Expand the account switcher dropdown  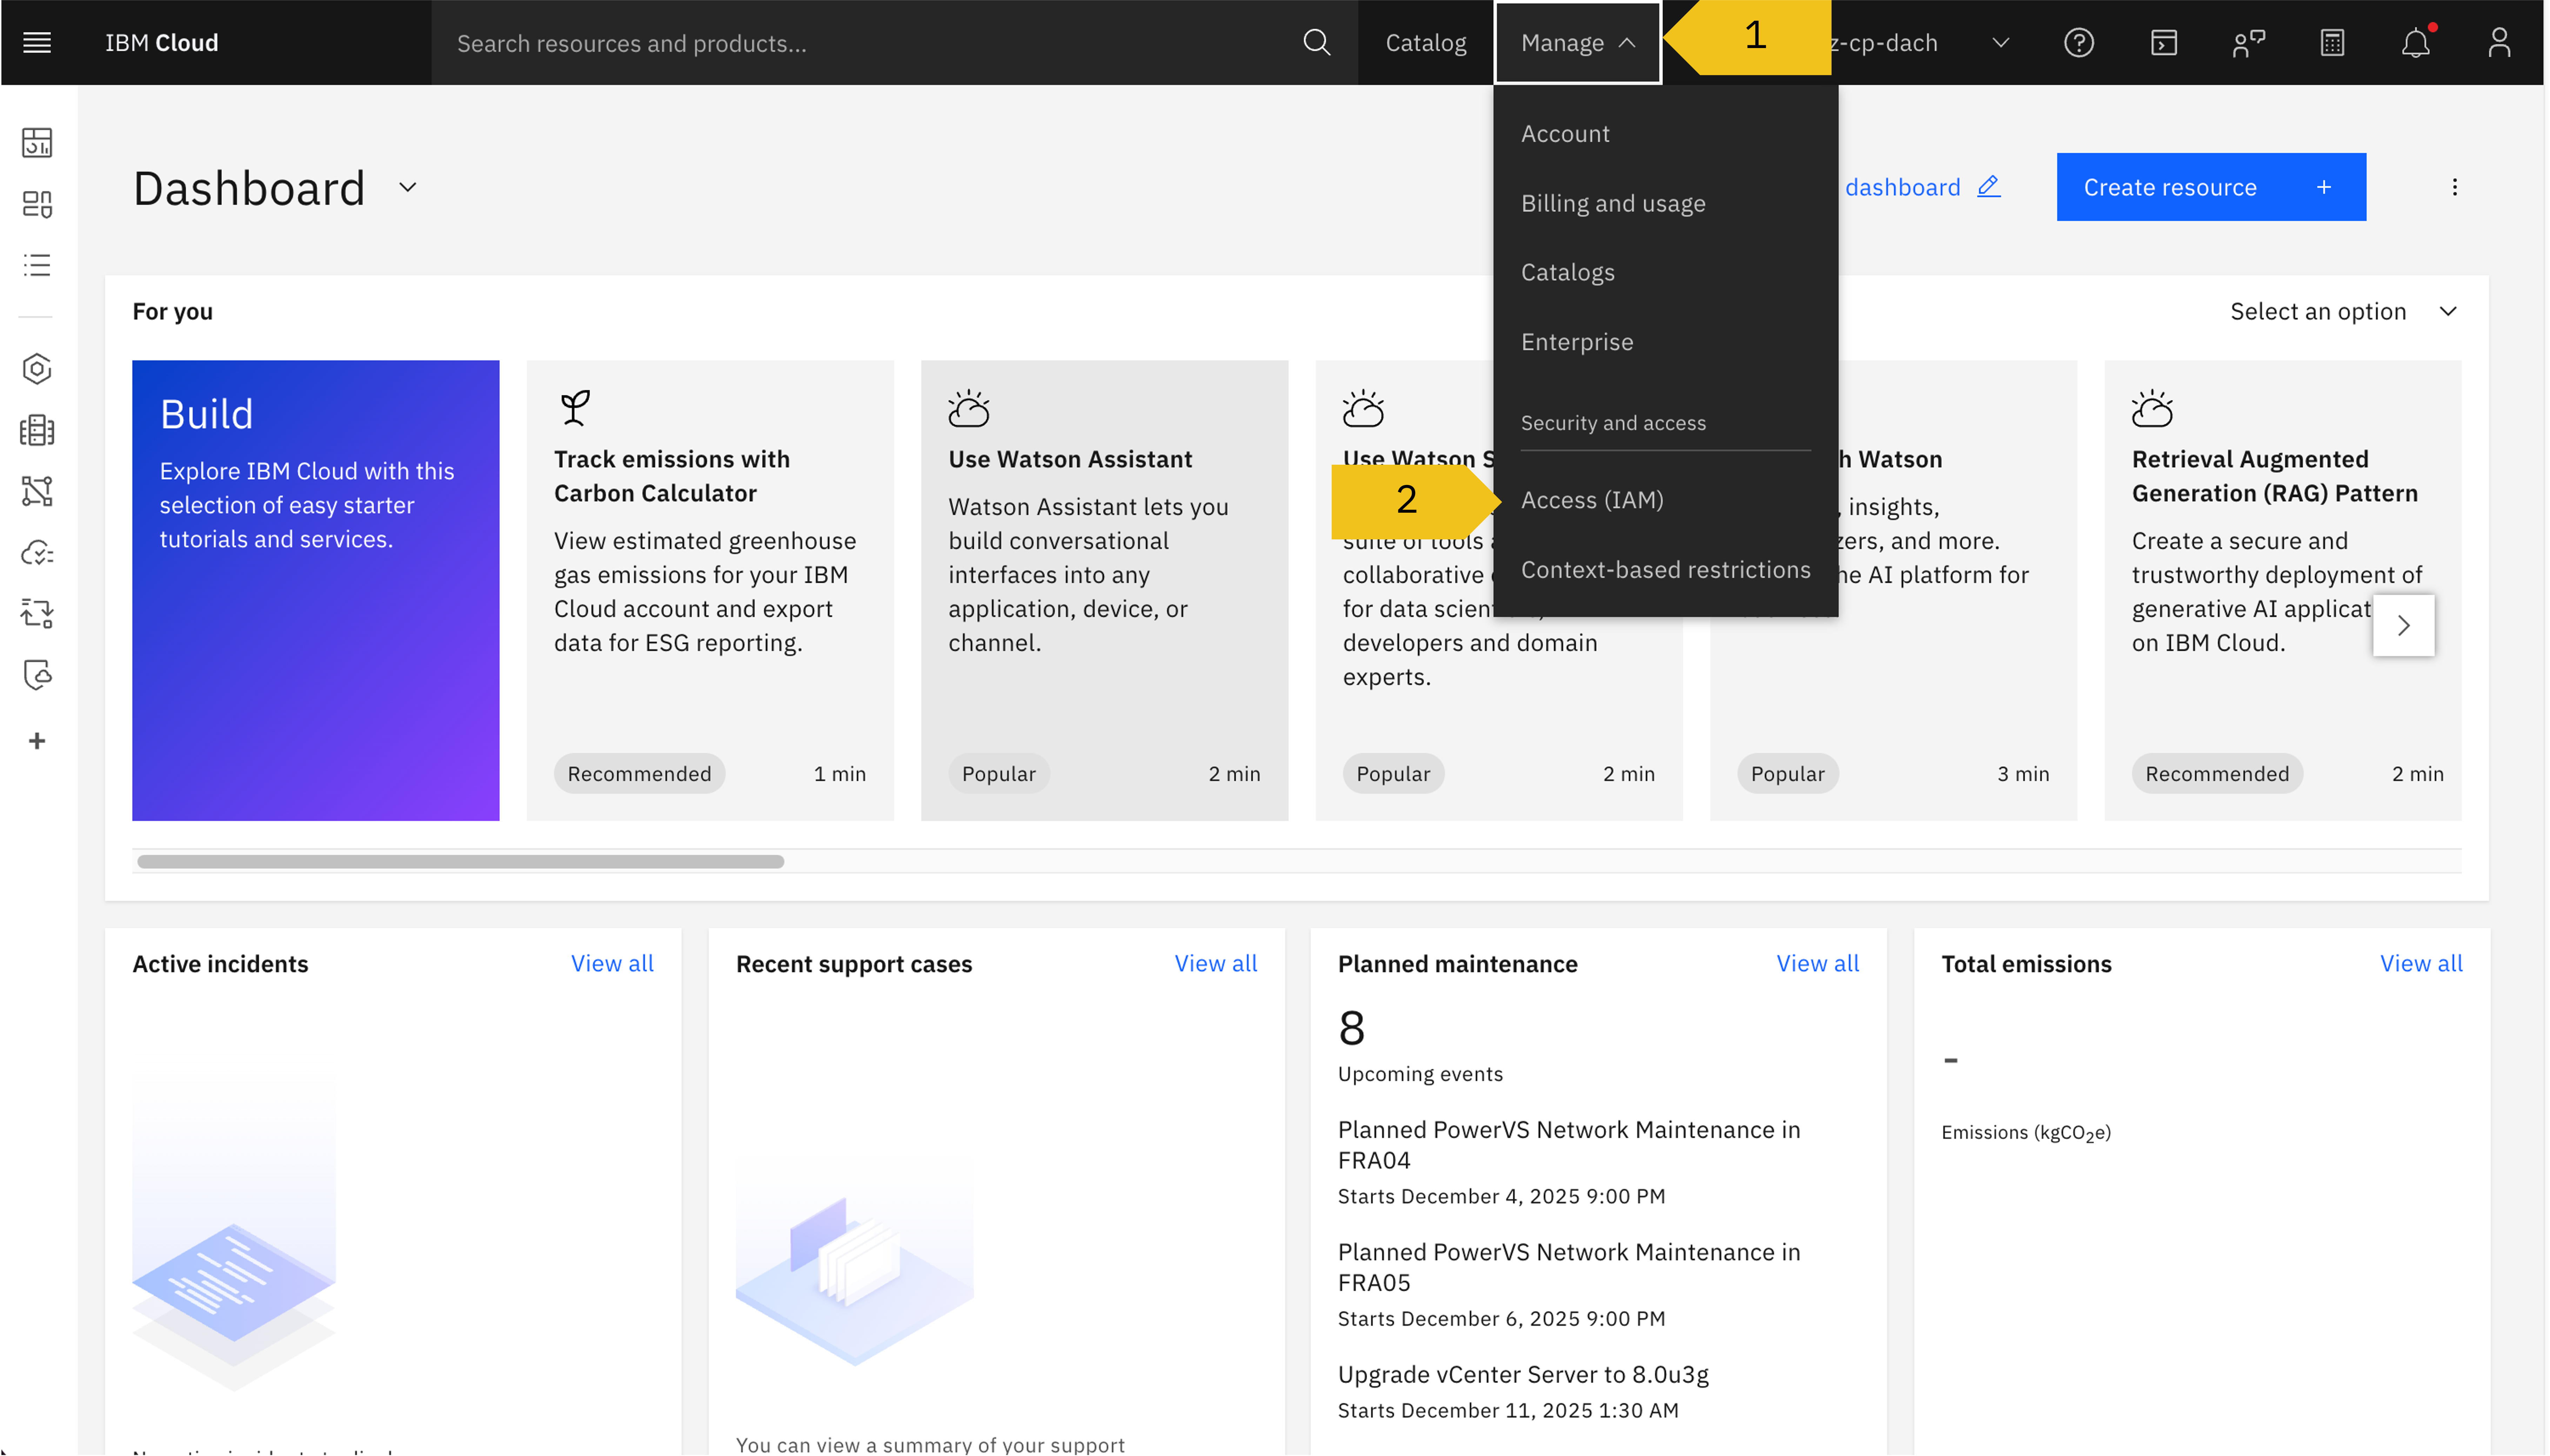point(2000,42)
